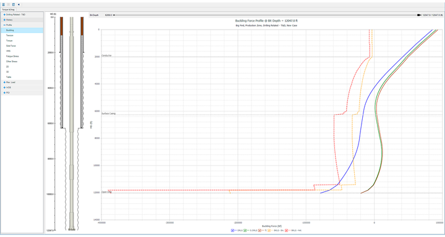
Task: Click the Big Find, Production Zone chart subtitle
Action: pyautogui.click(x=266, y=25)
